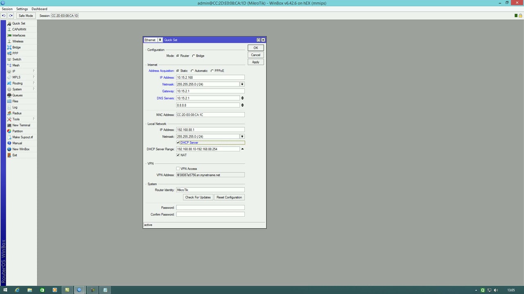Click the Confirm Password field
Image resolution: width=524 pixels, height=294 pixels.
click(210, 214)
